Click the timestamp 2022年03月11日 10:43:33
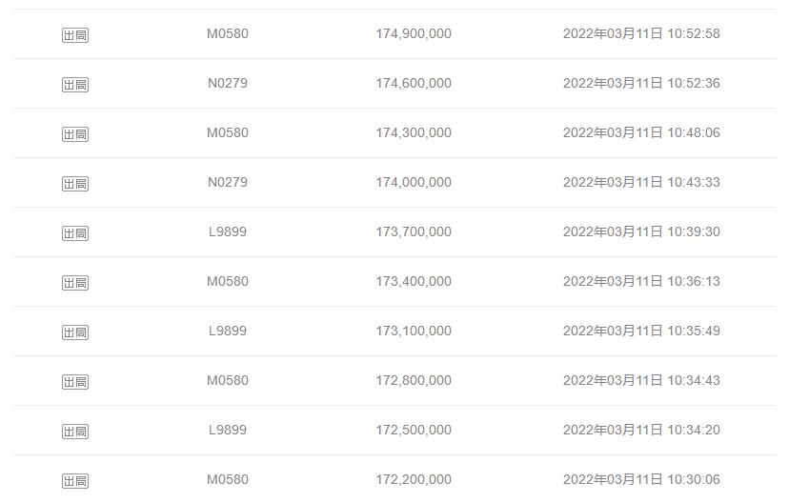 641,182
